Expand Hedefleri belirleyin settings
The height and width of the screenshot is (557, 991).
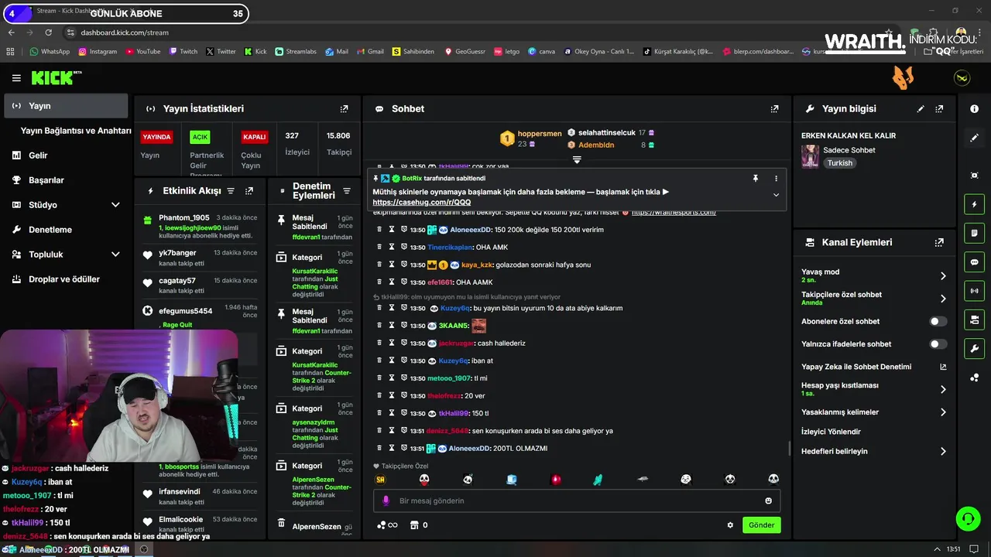pos(943,451)
